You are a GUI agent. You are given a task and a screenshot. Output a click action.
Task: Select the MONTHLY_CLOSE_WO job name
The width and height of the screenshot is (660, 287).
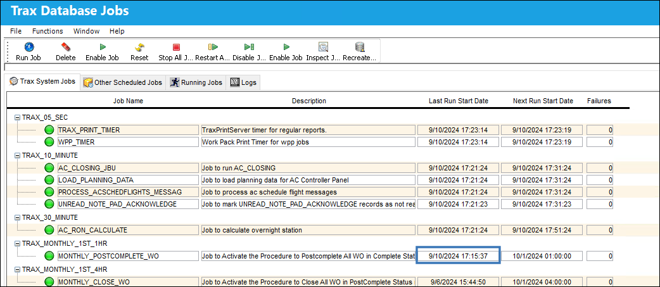pos(128,282)
